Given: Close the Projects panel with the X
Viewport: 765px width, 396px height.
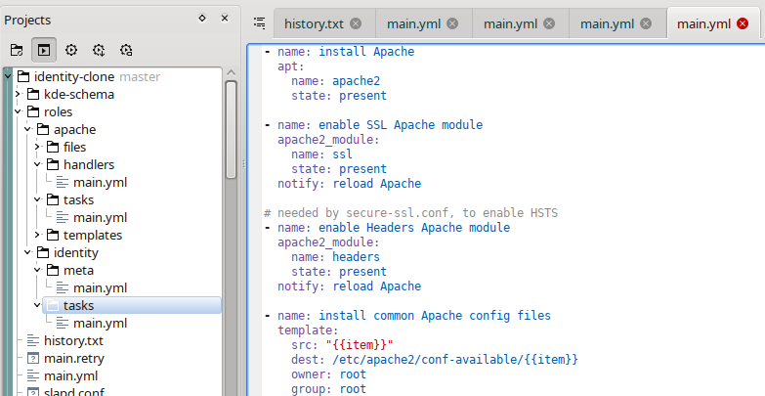Looking at the screenshot, I should click(225, 18).
